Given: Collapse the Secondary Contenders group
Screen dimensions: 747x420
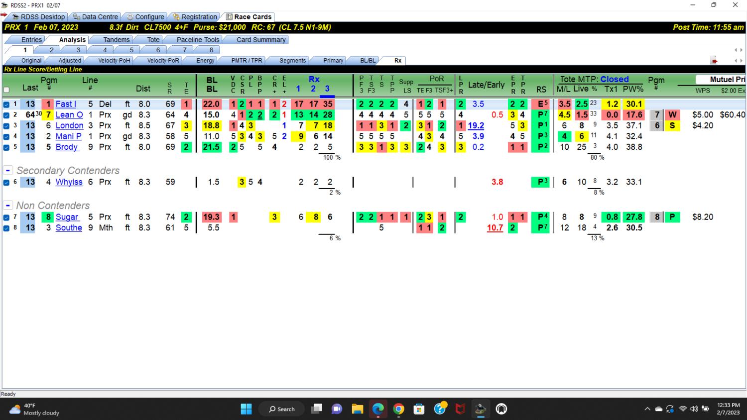Looking at the screenshot, I should coord(8,170).
